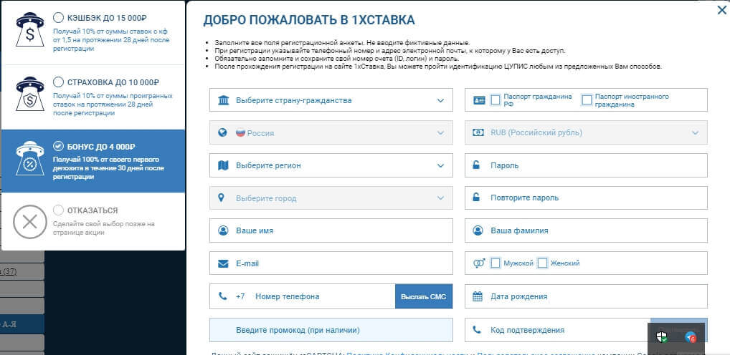Tick the Женский gender checkbox
730x355 pixels.
click(x=542, y=263)
